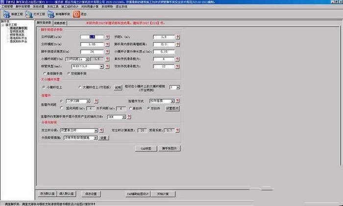Click the 存为默认值 button
The height and width of the screenshot is (206, 343).
47,194
